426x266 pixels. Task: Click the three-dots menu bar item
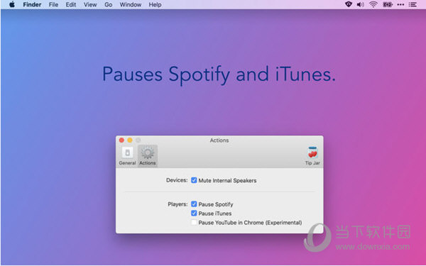[400, 5]
